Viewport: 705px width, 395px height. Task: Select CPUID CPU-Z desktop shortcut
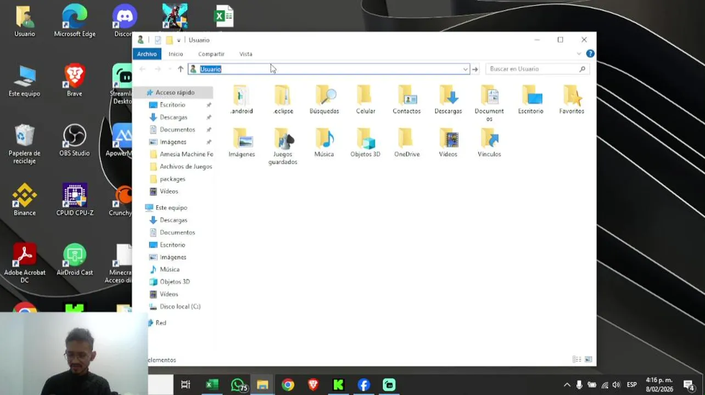coord(75,200)
